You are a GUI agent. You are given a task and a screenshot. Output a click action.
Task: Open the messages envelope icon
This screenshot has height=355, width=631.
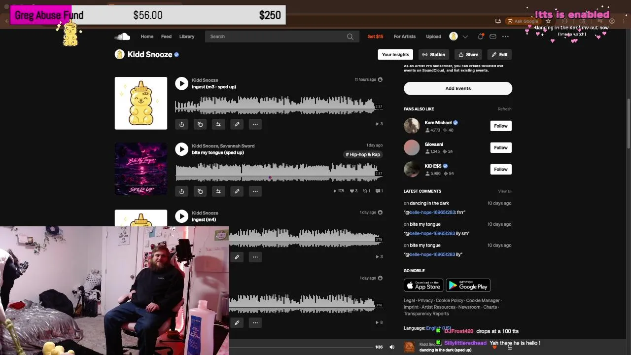coord(493,36)
